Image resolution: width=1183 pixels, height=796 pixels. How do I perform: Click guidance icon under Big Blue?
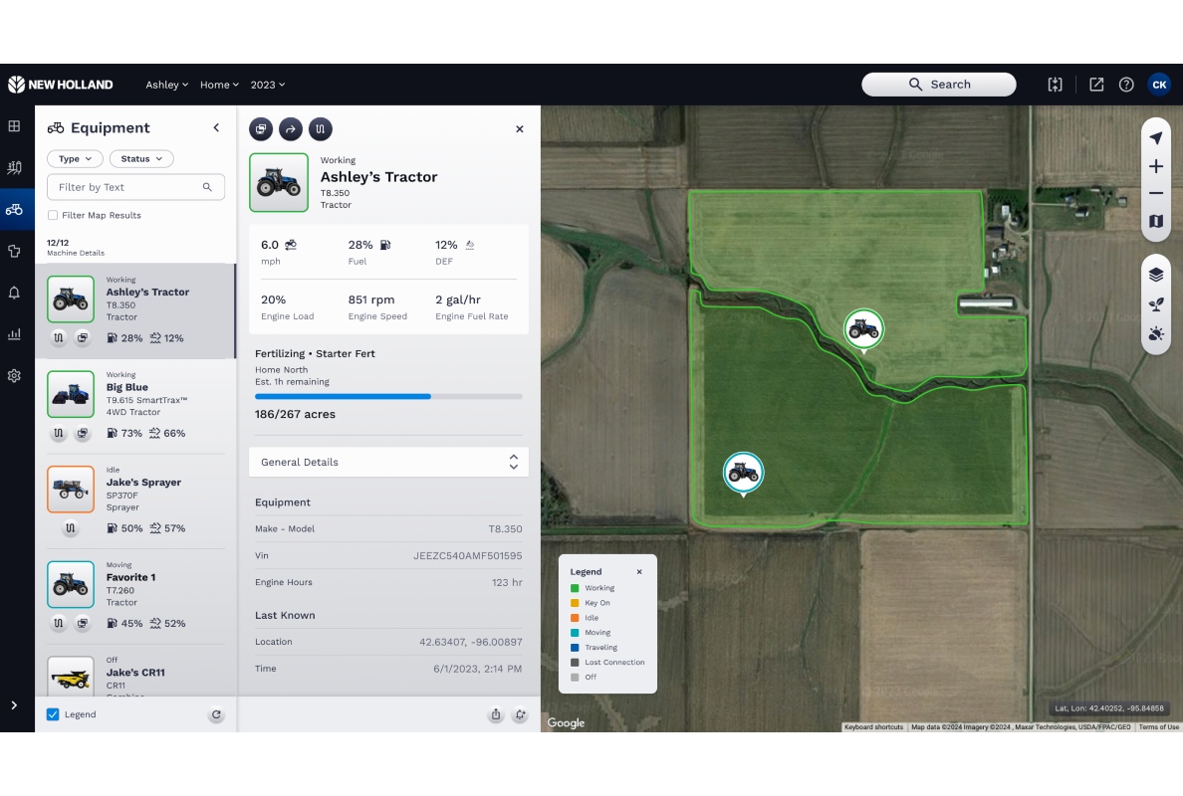pos(59,434)
